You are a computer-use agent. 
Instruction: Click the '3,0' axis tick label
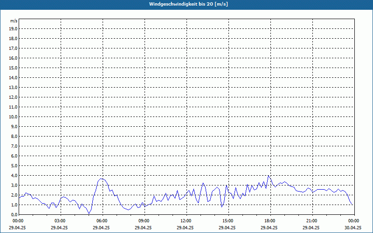(x=15, y=185)
